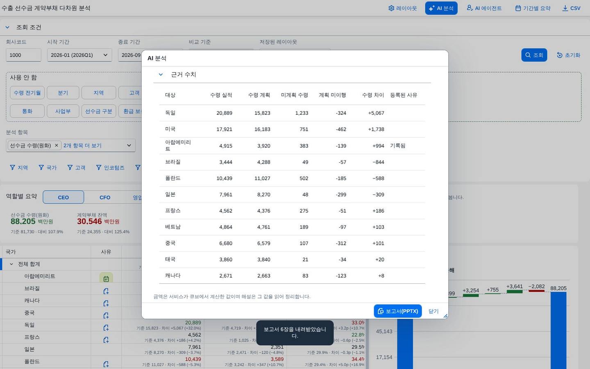The width and height of the screenshot is (590, 369).
Task: Collapse the 조회 조건 section
Action: [x=7, y=27]
